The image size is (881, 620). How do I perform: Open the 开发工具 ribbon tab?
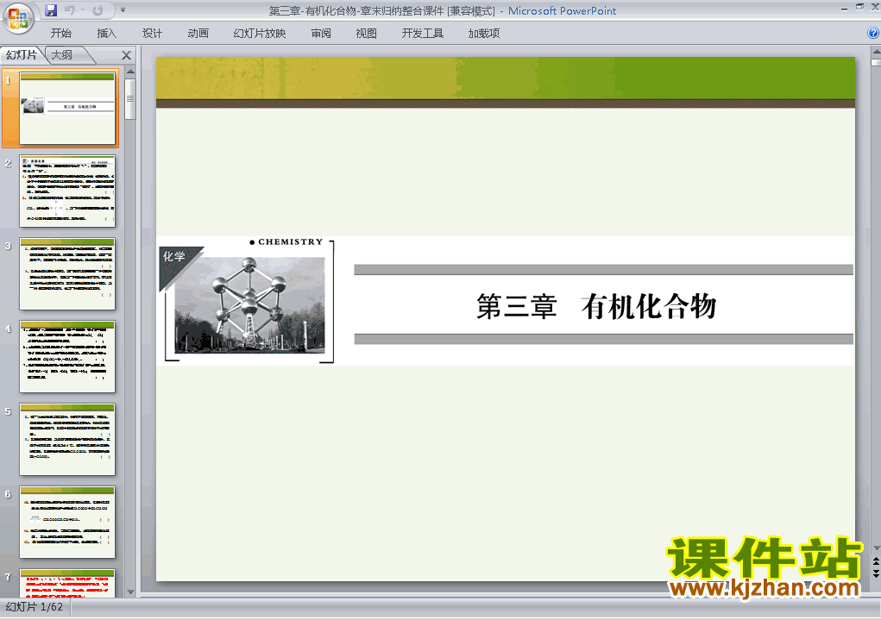tap(423, 33)
